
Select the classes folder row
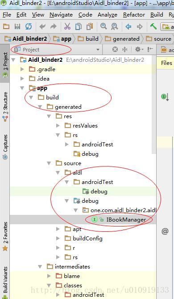[83, 285]
